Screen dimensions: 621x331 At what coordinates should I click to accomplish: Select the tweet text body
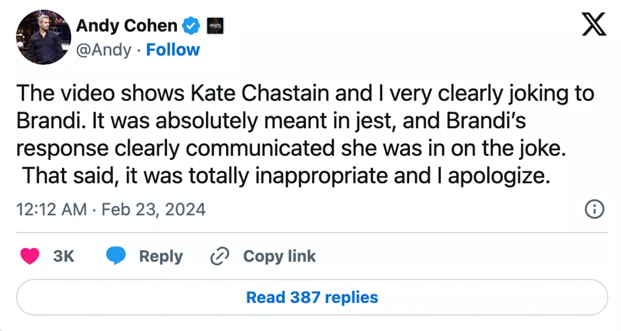(302, 133)
